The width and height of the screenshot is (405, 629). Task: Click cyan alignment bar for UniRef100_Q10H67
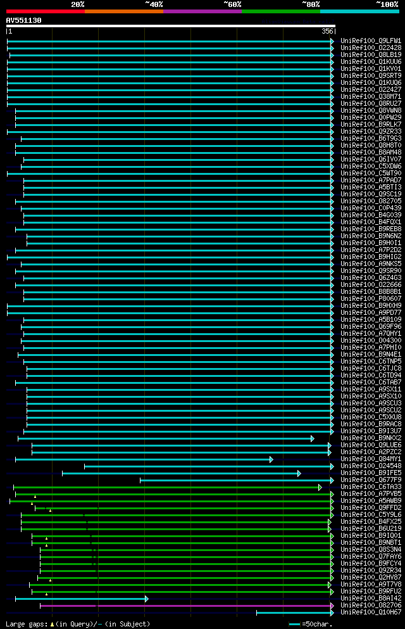(295, 613)
